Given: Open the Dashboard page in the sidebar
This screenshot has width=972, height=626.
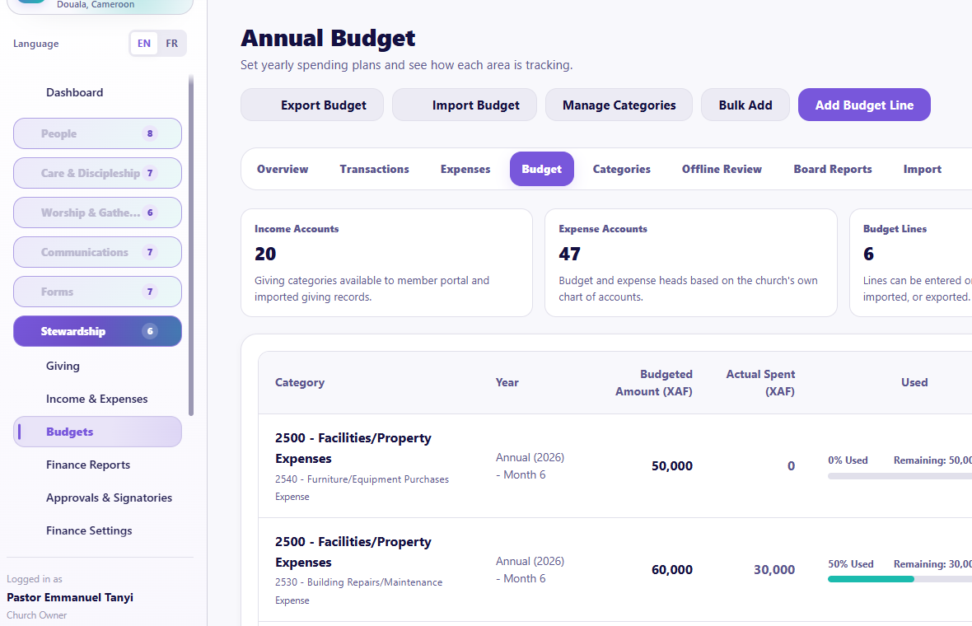Looking at the screenshot, I should pos(74,92).
